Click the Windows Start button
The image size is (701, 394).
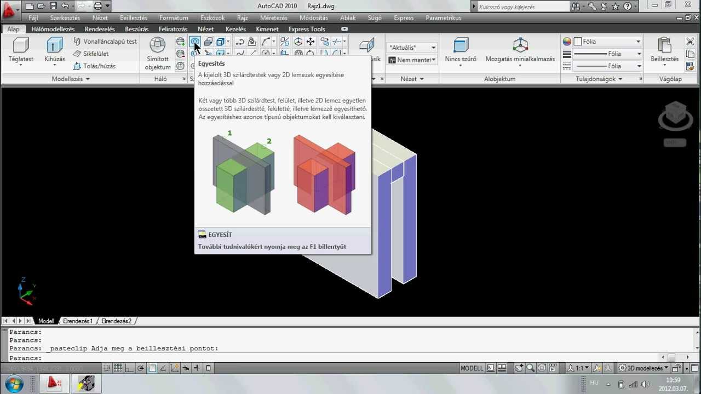[13, 384]
